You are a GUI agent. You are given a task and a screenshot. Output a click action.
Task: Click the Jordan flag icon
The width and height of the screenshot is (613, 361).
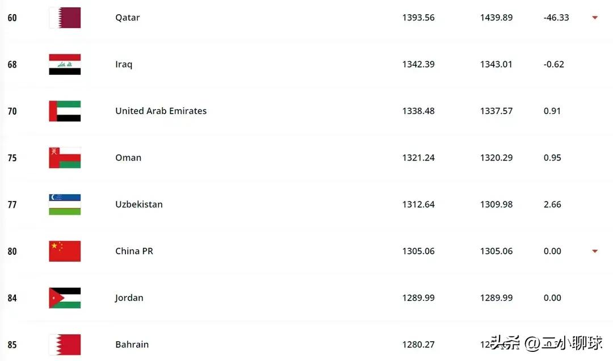tap(64, 297)
